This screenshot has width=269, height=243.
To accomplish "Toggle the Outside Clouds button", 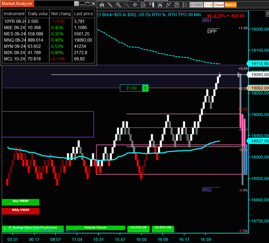I will (96, 228).
